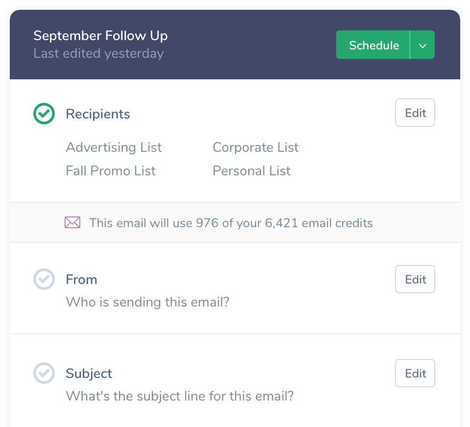
Task: Toggle the From step checkmark circle
Action: pos(44,279)
